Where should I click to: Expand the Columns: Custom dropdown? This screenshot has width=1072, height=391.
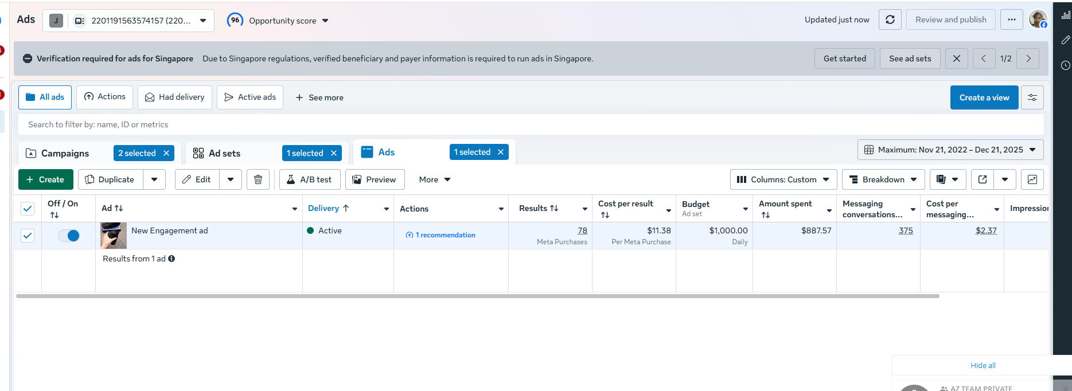click(783, 179)
